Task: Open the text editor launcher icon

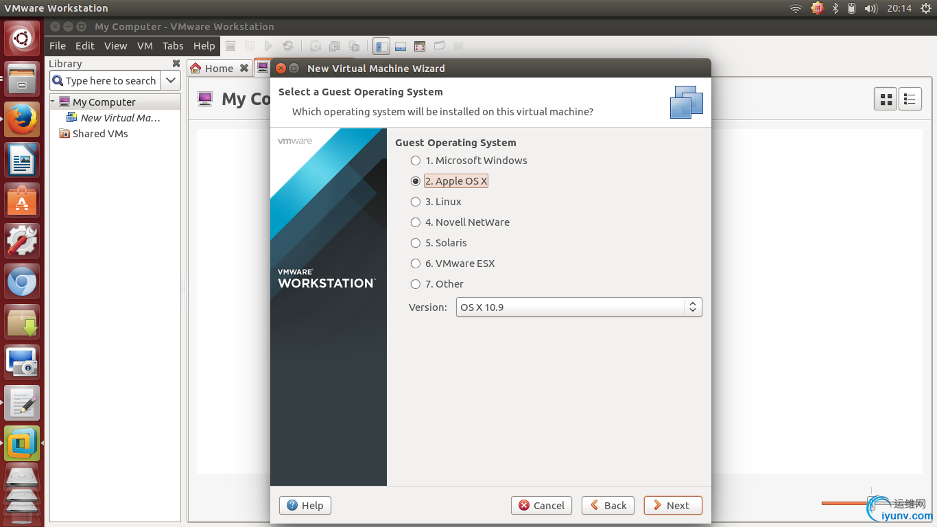Action: coord(22,402)
